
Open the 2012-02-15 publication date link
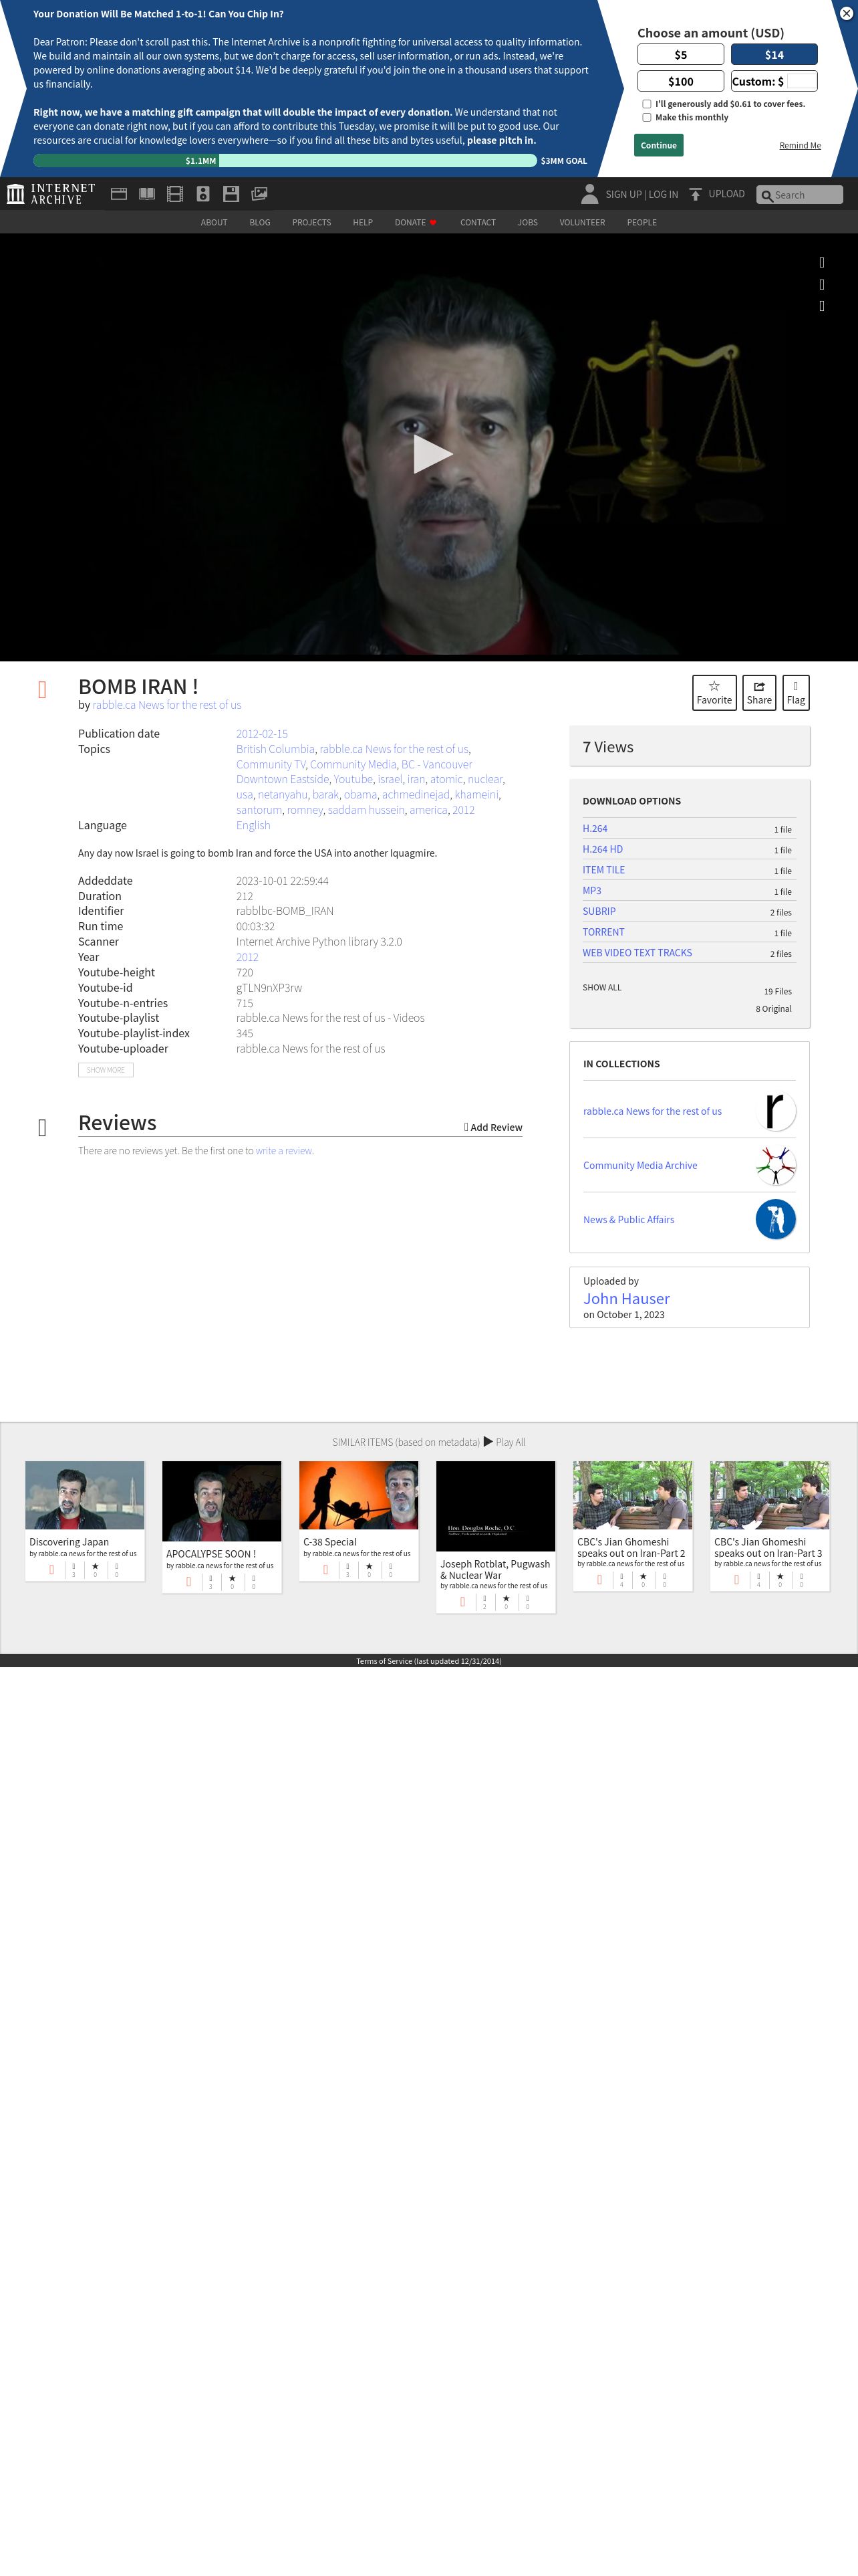tap(262, 734)
